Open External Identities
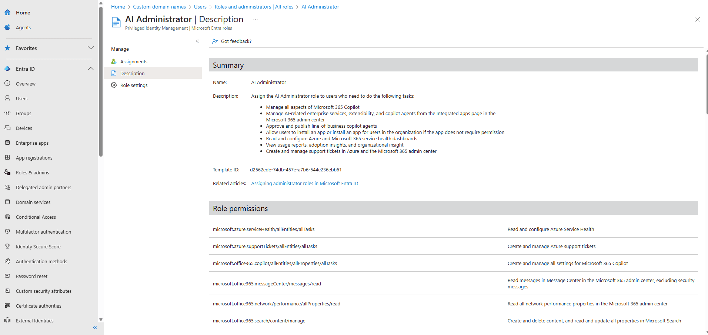The image size is (708, 335). pos(34,320)
